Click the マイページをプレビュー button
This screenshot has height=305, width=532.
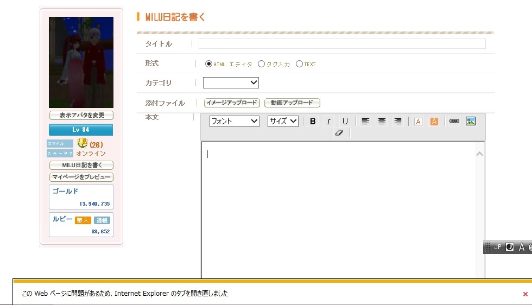(x=81, y=177)
